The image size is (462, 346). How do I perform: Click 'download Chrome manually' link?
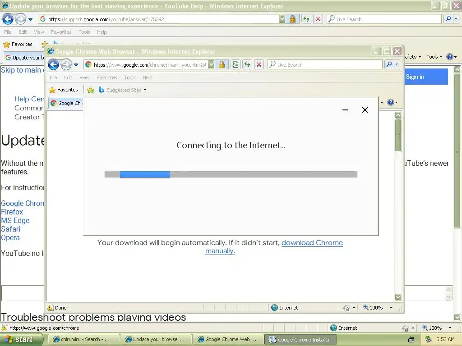[274, 247]
